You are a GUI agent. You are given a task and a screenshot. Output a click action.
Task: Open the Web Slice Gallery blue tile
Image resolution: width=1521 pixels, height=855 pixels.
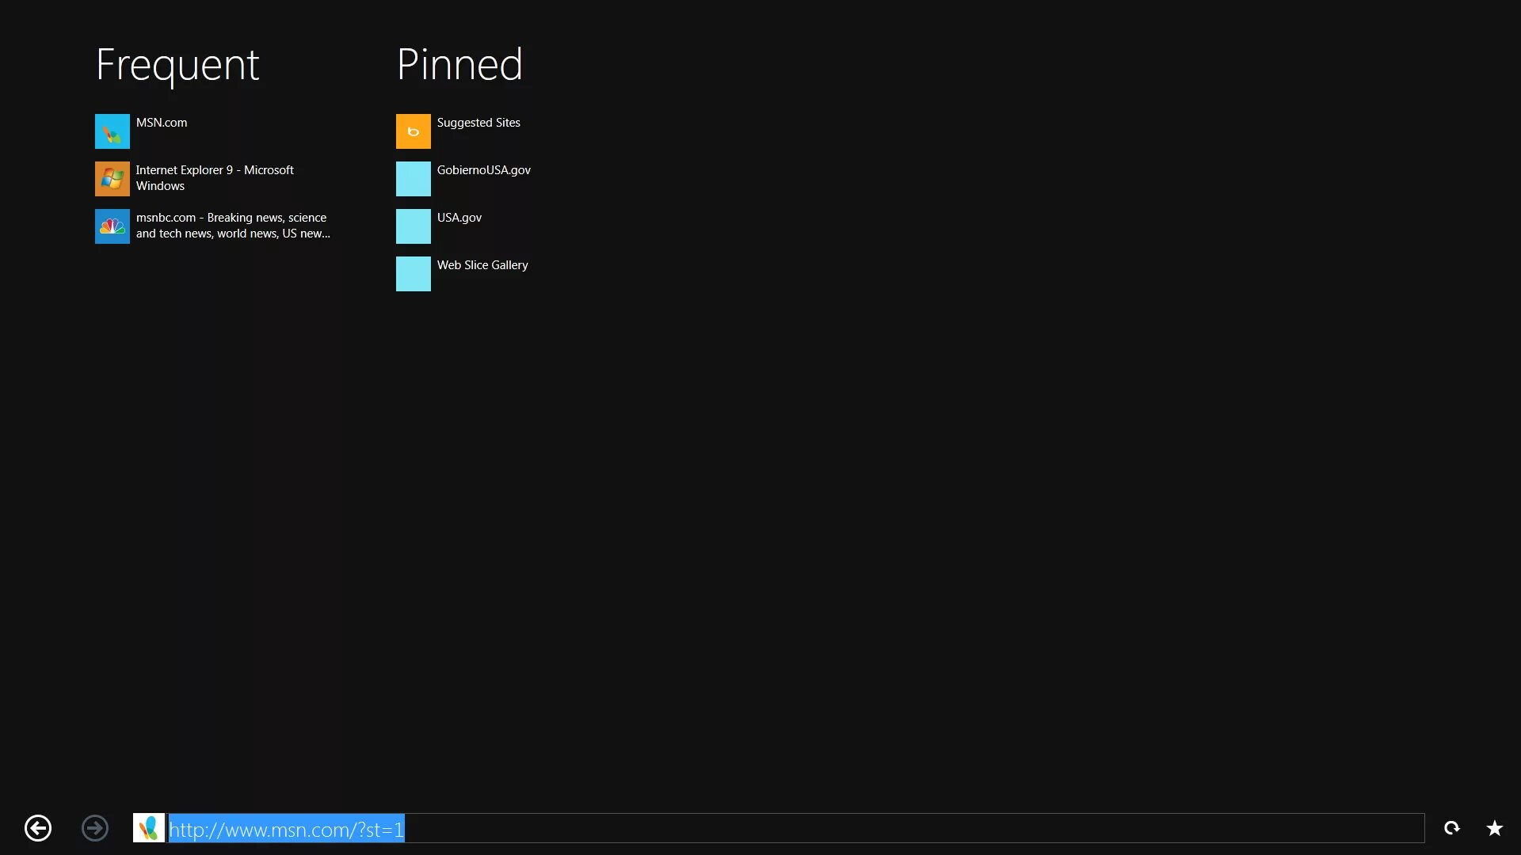tap(414, 274)
